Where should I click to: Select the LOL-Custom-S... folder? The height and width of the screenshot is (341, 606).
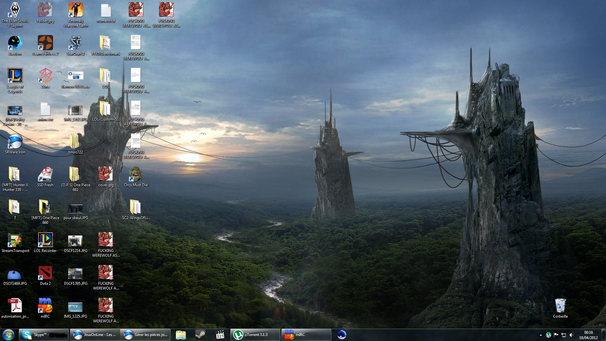(x=106, y=111)
